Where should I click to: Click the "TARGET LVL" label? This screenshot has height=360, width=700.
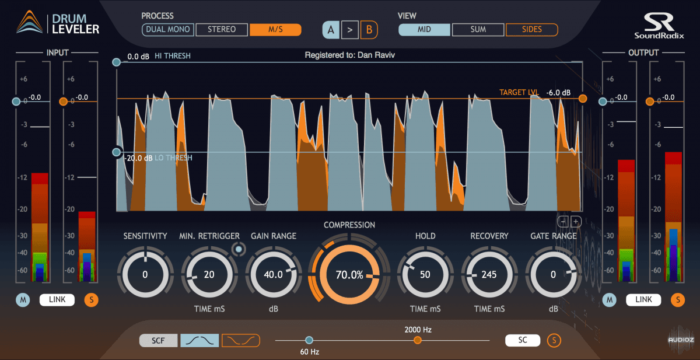pos(519,92)
